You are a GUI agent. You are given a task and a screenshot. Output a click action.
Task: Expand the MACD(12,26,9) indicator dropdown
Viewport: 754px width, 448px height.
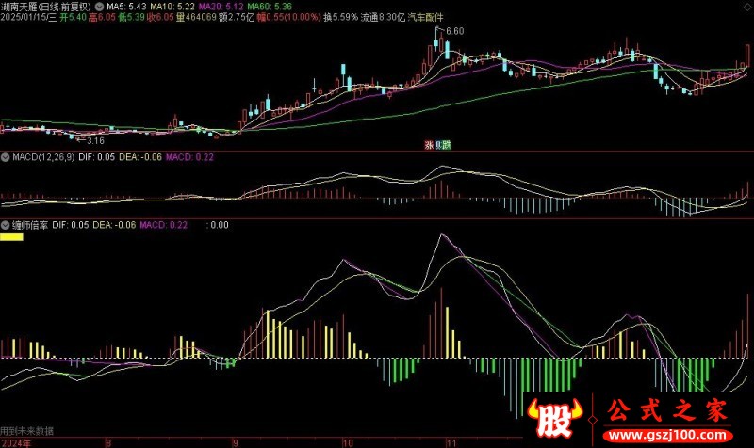coord(6,157)
